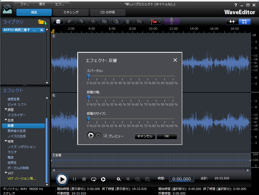
Task: Open the marker flag dropdown arrow
Action: 160,22
